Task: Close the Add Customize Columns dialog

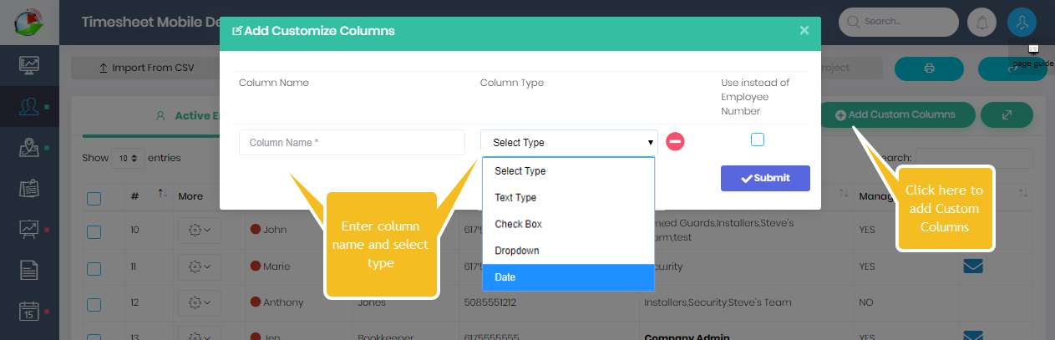Action: click(804, 30)
